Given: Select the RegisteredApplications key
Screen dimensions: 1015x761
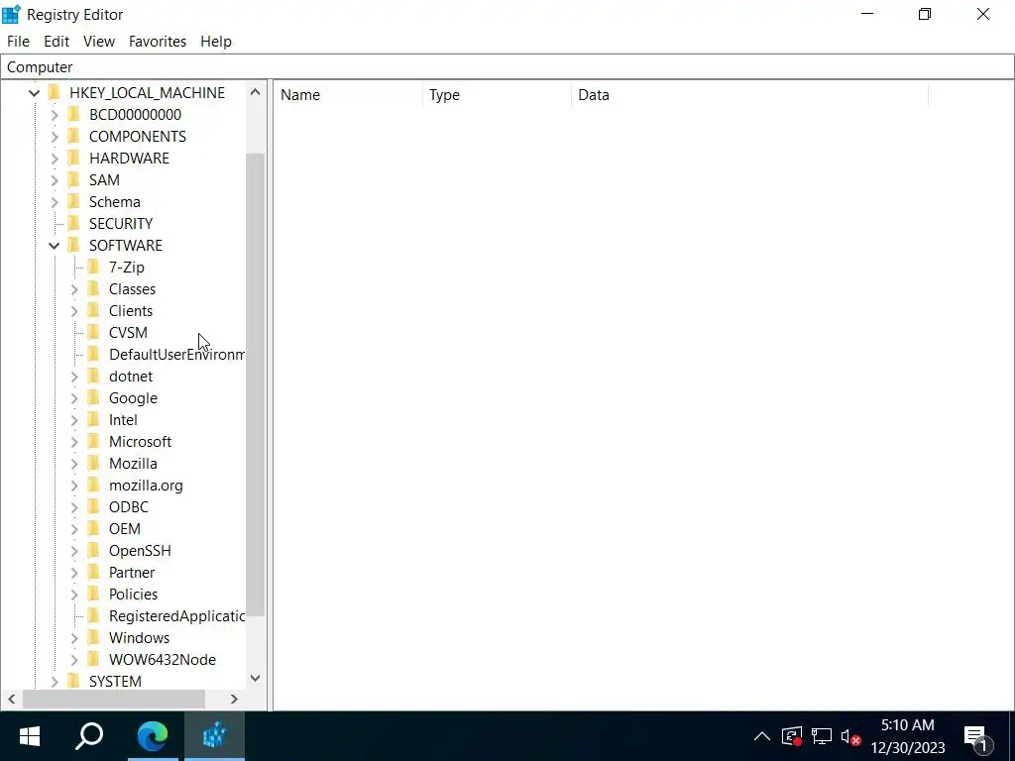Looking at the screenshot, I should 176,616.
